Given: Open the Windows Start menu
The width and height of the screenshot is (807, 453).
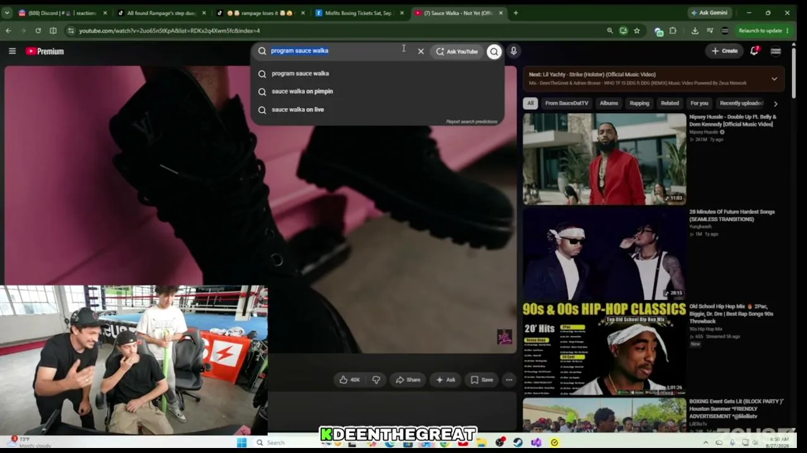Looking at the screenshot, I should coord(241,442).
